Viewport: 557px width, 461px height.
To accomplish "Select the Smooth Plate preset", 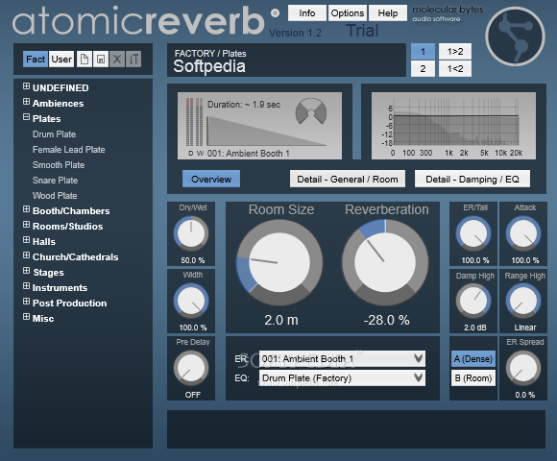I will tap(59, 165).
